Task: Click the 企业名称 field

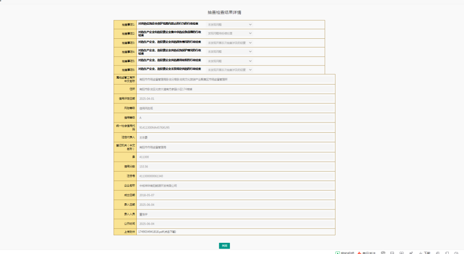Action: point(236,186)
